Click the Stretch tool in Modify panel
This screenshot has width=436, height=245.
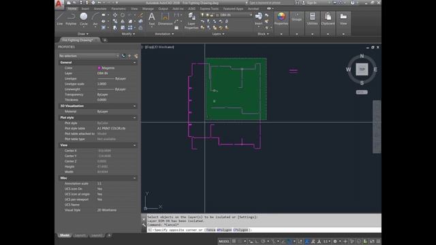(115, 27)
